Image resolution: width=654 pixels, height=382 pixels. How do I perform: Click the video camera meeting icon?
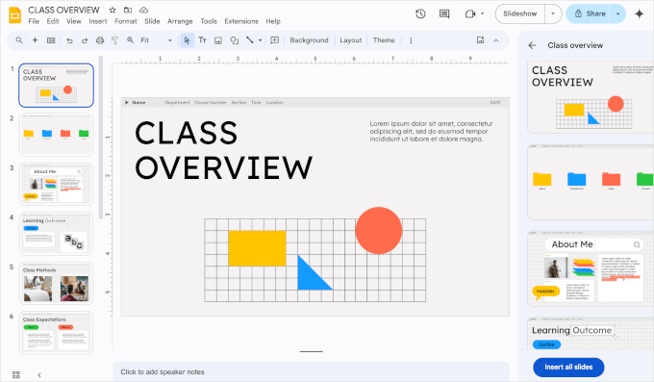pyautogui.click(x=470, y=13)
